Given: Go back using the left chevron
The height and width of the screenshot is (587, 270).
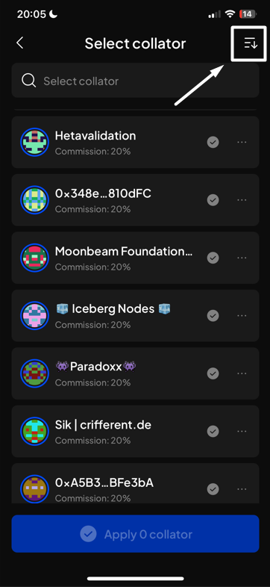Looking at the screenshot, I should [x=20, y=43].
